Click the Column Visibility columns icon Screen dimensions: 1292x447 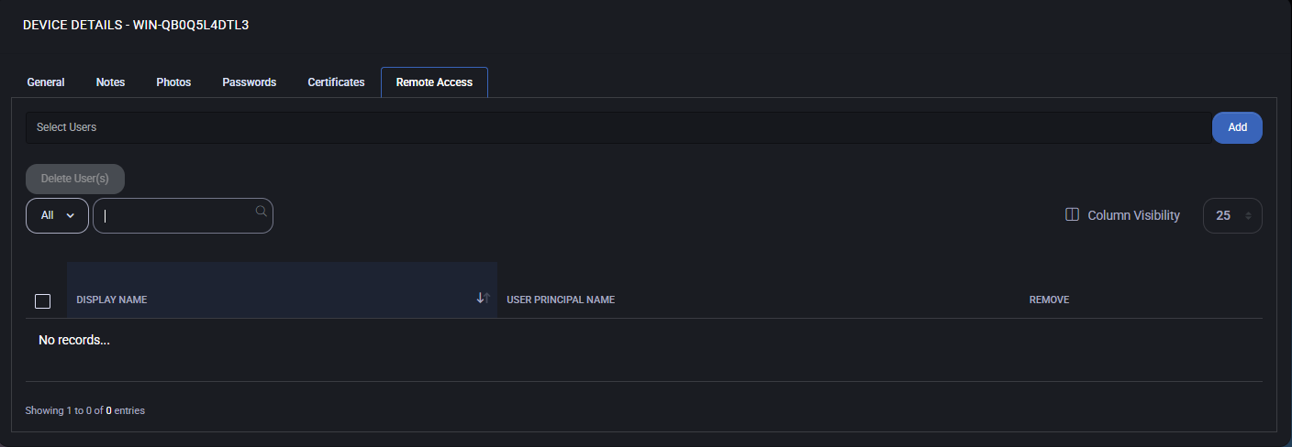click(x=1072, y=215)
